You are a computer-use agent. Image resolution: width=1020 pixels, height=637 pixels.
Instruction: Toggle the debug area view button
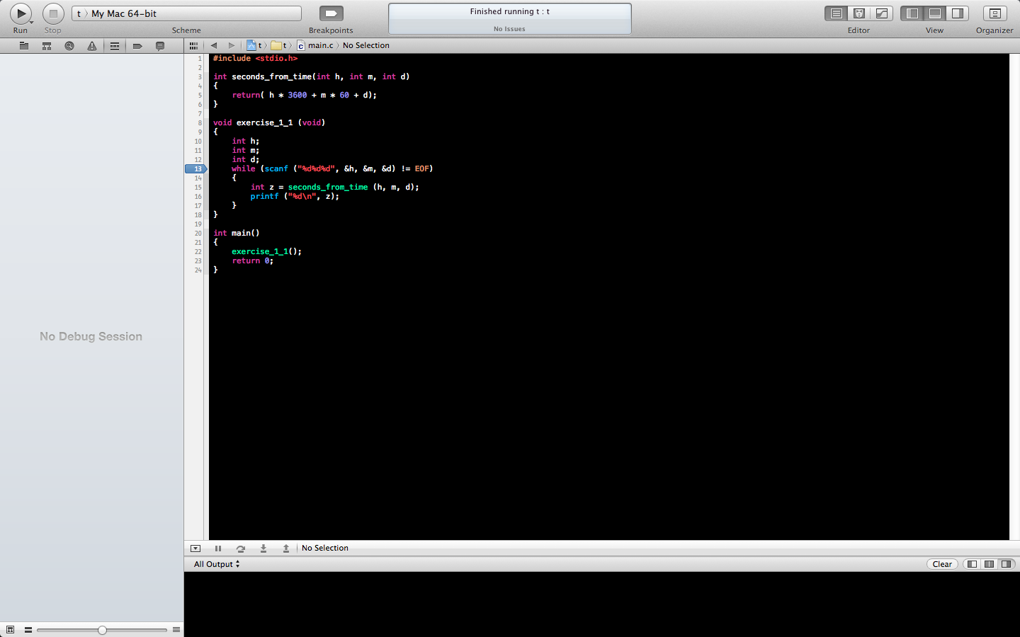[x=935, y=13]
